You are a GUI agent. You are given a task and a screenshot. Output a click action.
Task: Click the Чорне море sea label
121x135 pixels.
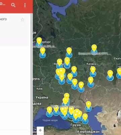pos(50,120)
